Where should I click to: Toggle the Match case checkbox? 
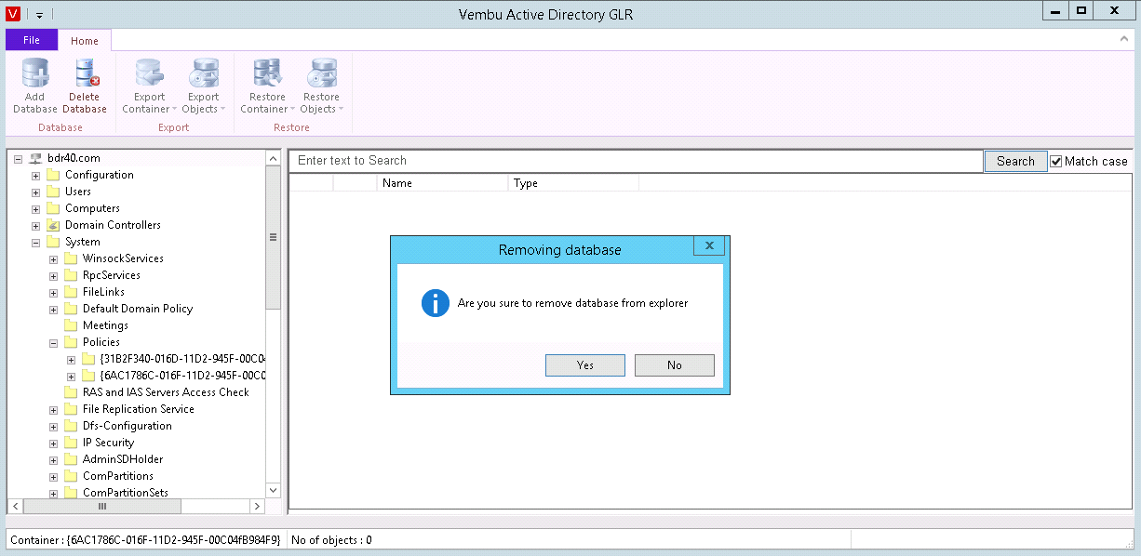tap(1056, 161)
